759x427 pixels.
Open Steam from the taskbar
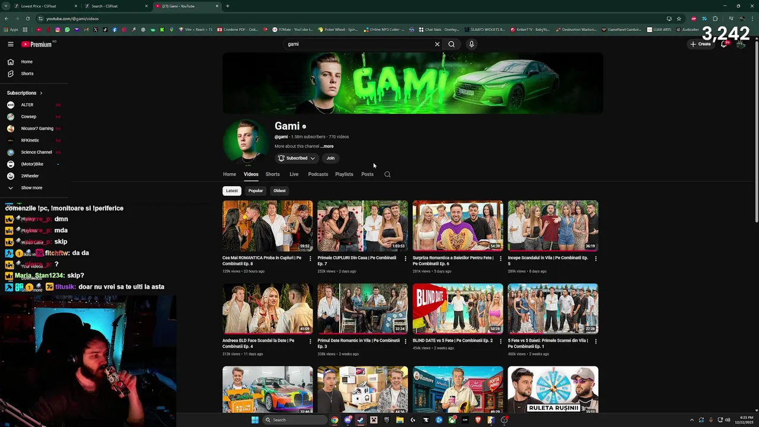tap(361, 420)
